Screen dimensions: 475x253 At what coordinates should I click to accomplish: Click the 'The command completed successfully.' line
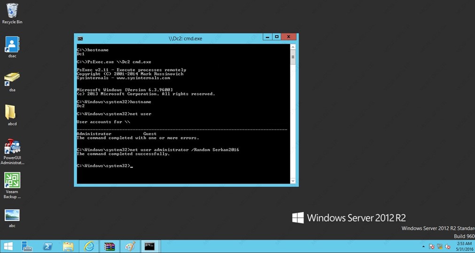coord(123,154)
